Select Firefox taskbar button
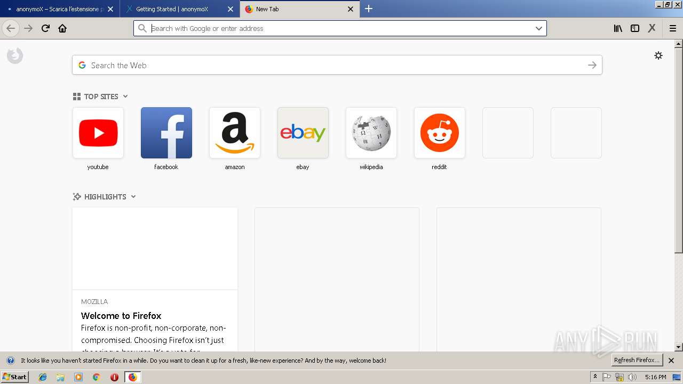The height and width of the screenshot is (384, 683). click(x=132, y=377)
